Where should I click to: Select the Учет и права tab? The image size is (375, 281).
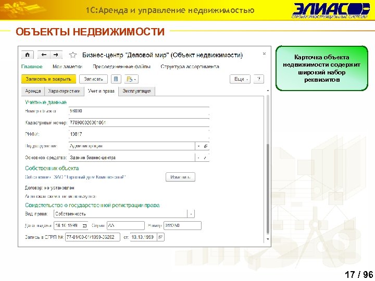101,91
